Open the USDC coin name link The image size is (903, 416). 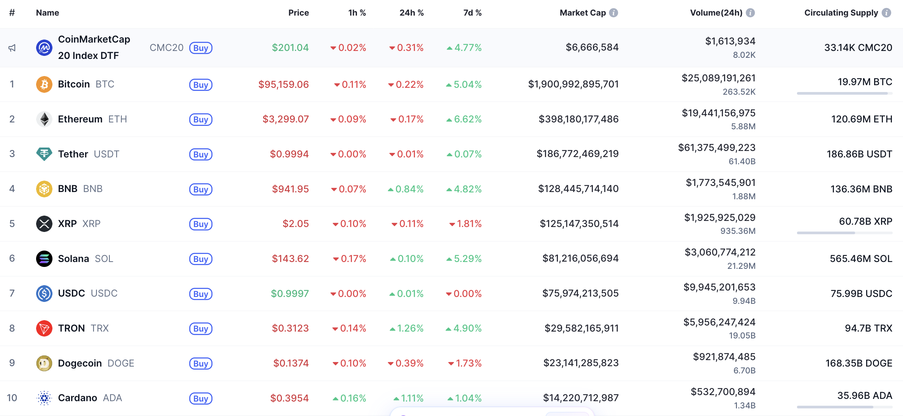[71, 294]
